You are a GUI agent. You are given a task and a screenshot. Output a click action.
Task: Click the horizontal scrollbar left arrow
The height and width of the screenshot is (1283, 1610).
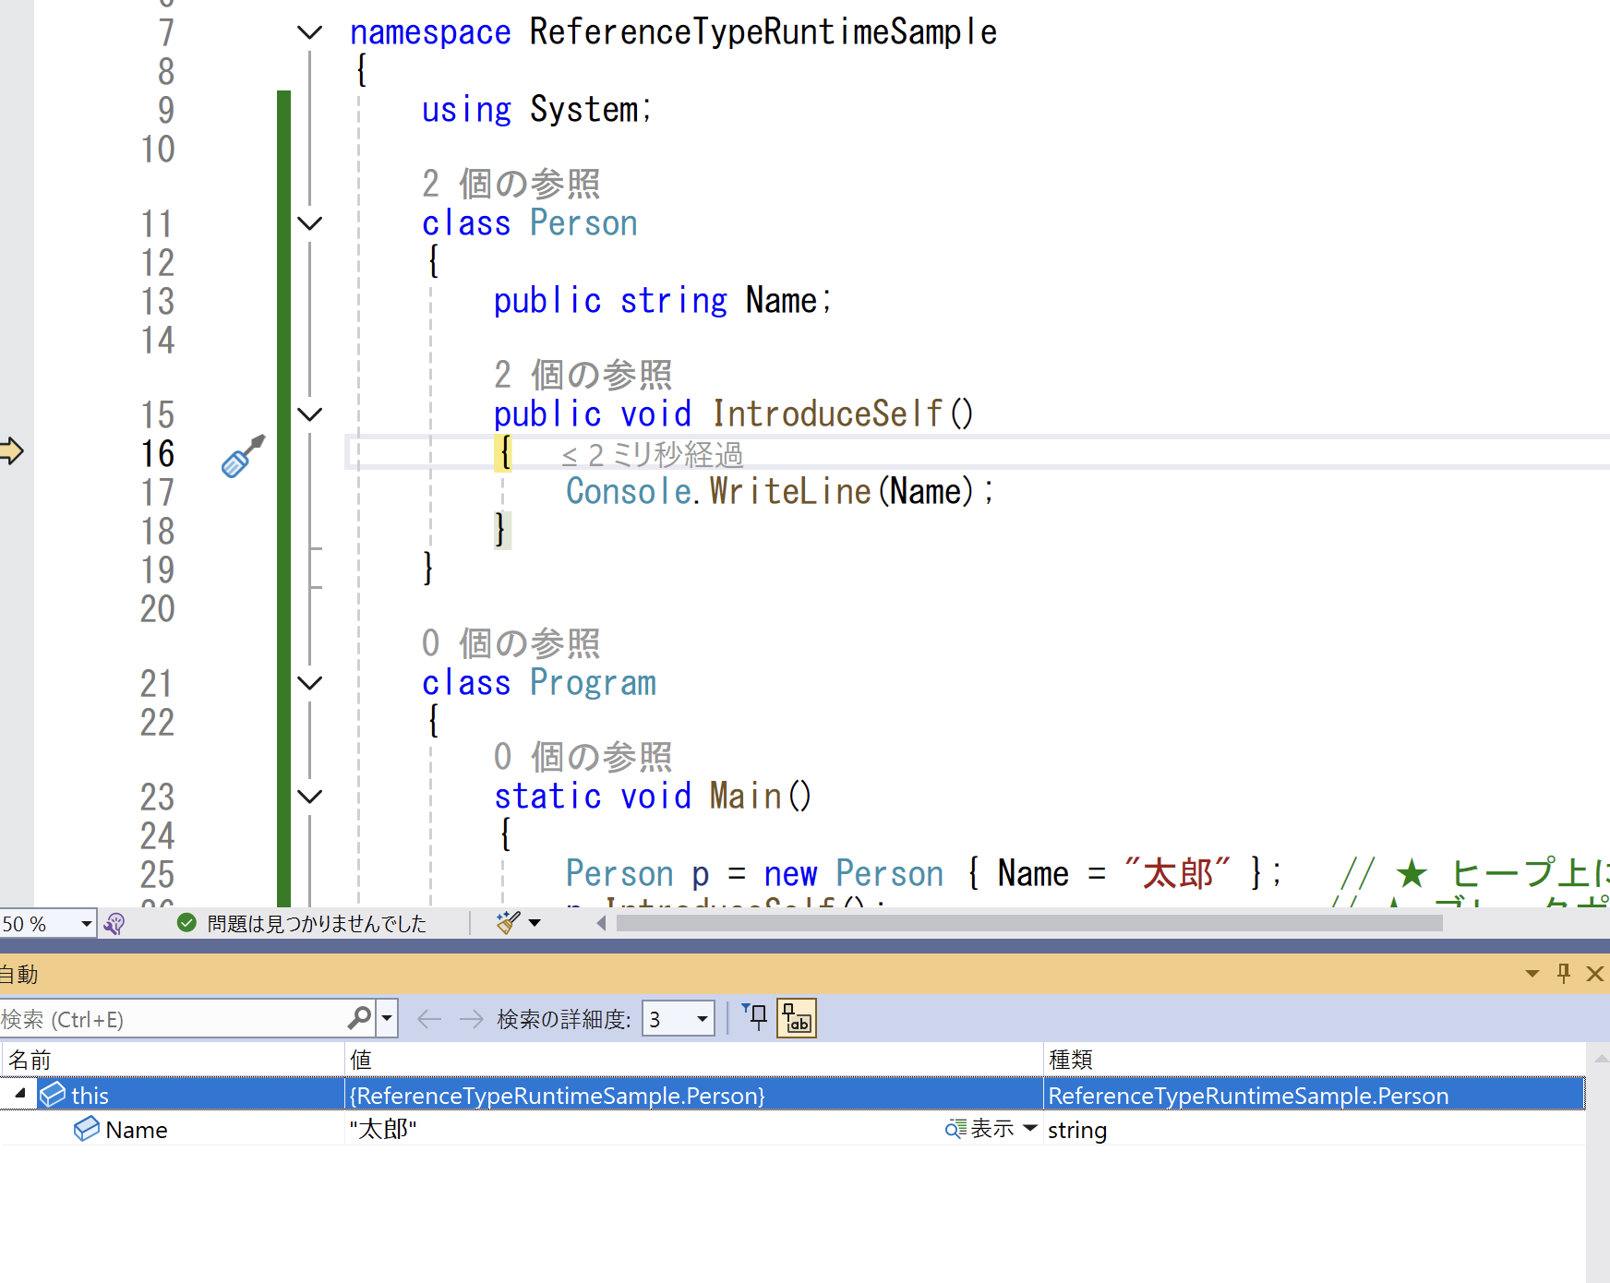(602, 923)
